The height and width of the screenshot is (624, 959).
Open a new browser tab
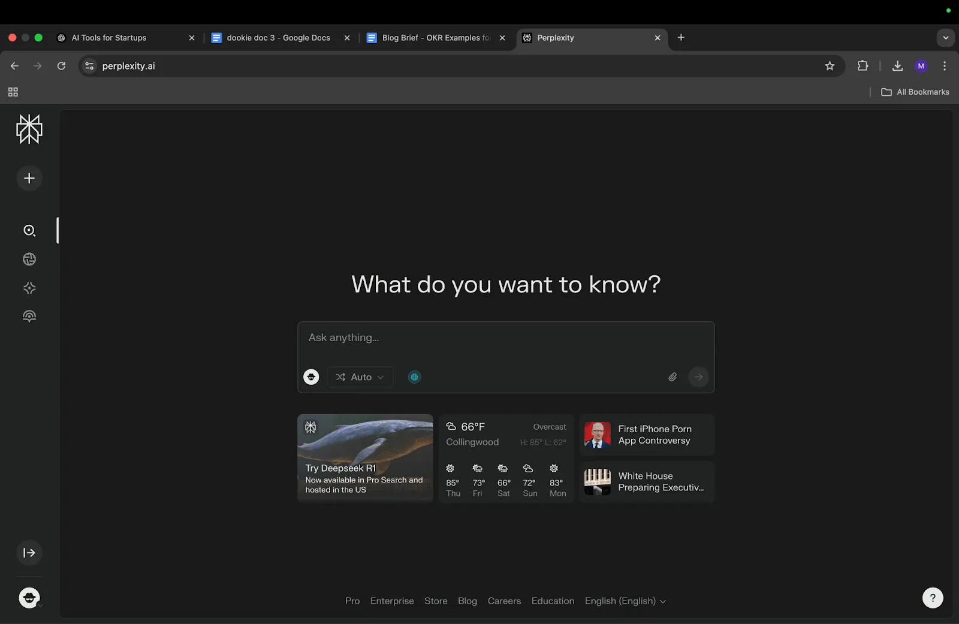[681, 37]
